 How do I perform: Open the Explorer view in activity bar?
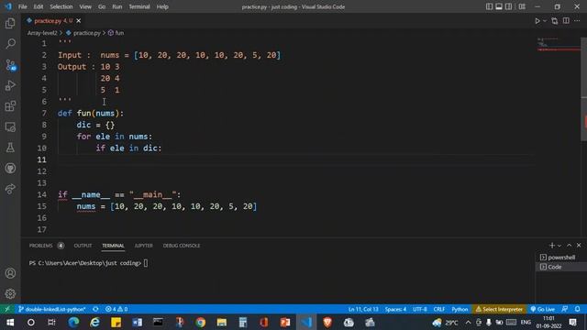click(x=10, y=23)
